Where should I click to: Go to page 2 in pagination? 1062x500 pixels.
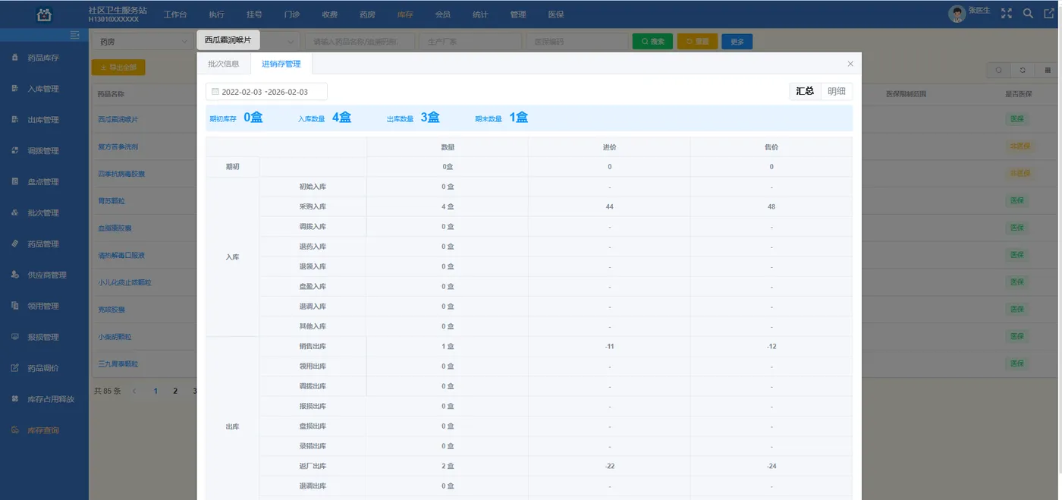point(175,392)
